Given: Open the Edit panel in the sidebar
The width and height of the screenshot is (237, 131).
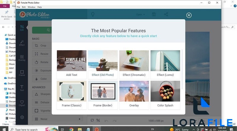Looking at the screenshot, I should click(x=22, y=28).
